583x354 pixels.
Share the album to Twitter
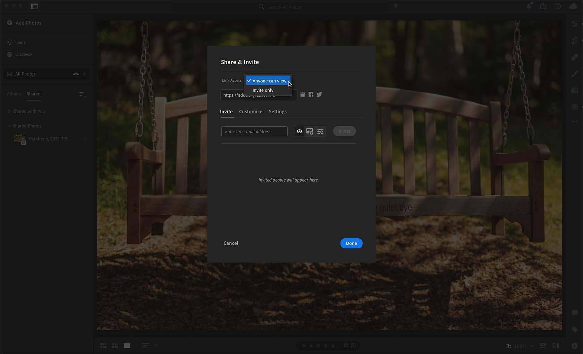(319, 94)
